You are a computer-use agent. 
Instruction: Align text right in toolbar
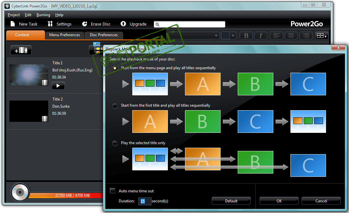(306, 36)
